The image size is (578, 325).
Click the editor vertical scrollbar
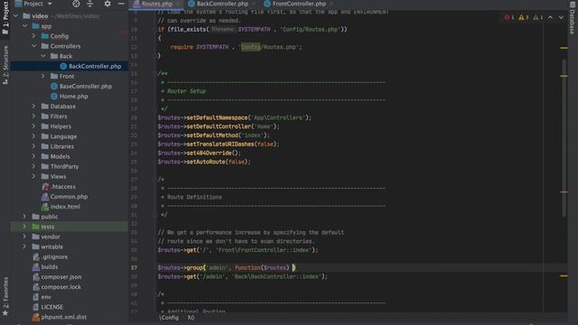click(x=564, y=138)
